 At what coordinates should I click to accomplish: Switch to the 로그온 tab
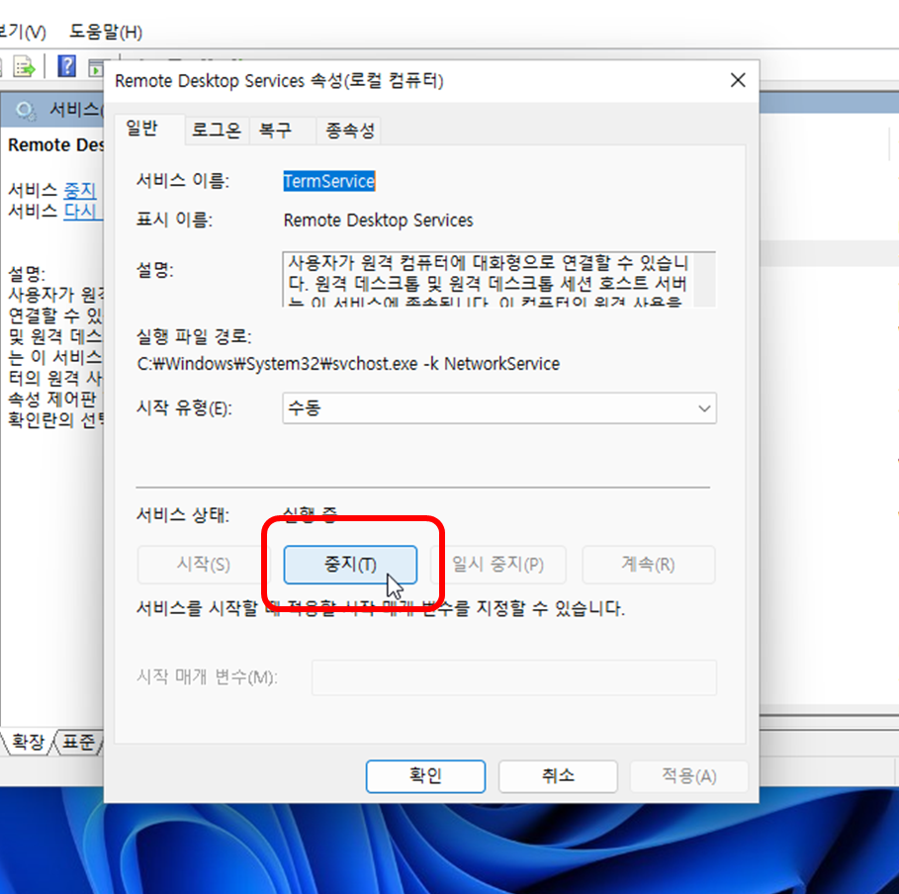(x=217, y=131)
